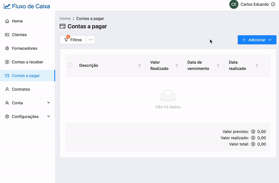Open Contas a receber menu item
Image resolution: width=279 pixels, height=183 pixels.
tap(28, 62)
